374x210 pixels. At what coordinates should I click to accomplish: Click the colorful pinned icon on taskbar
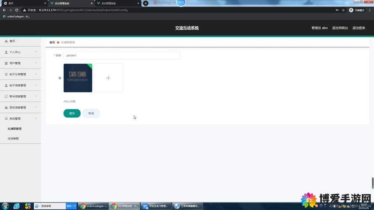coord(28,206)
